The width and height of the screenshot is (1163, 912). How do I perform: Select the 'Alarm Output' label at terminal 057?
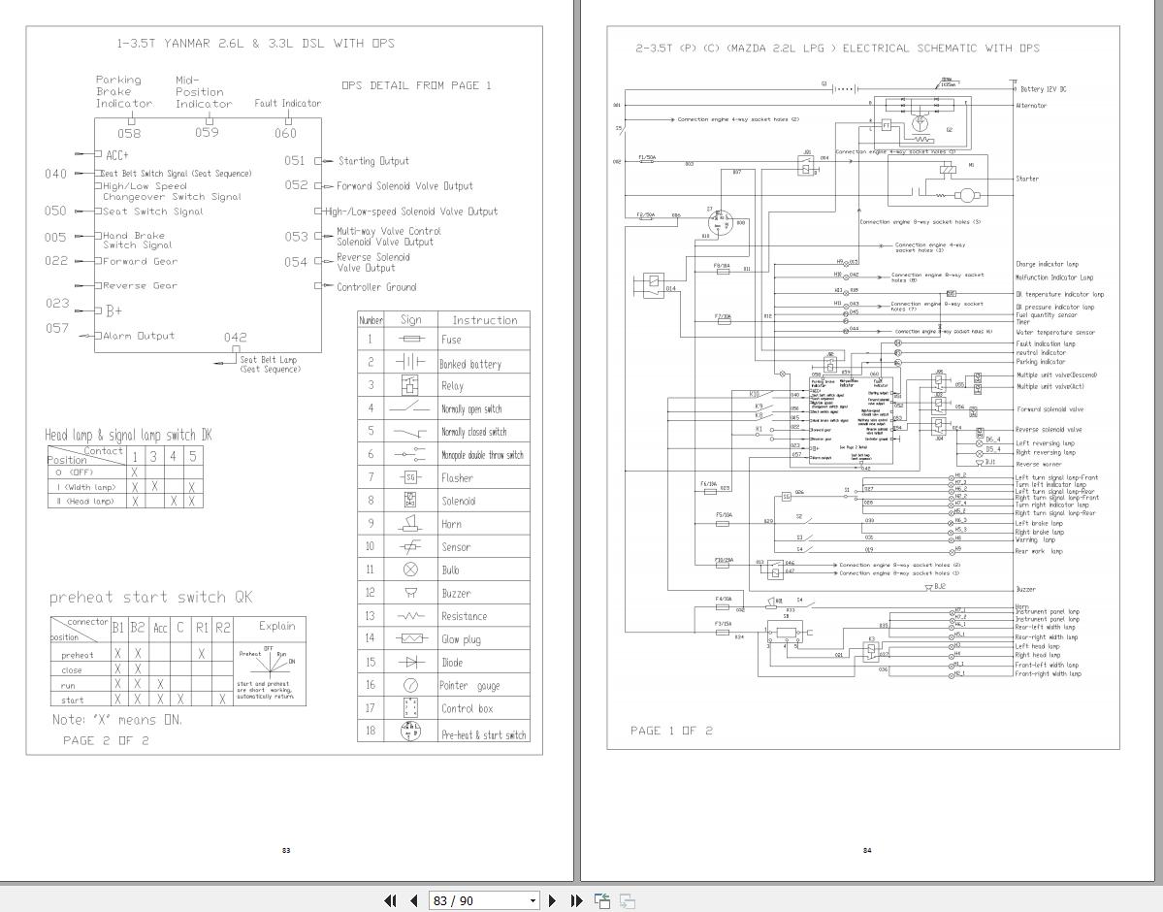click(x=139, y=336)
